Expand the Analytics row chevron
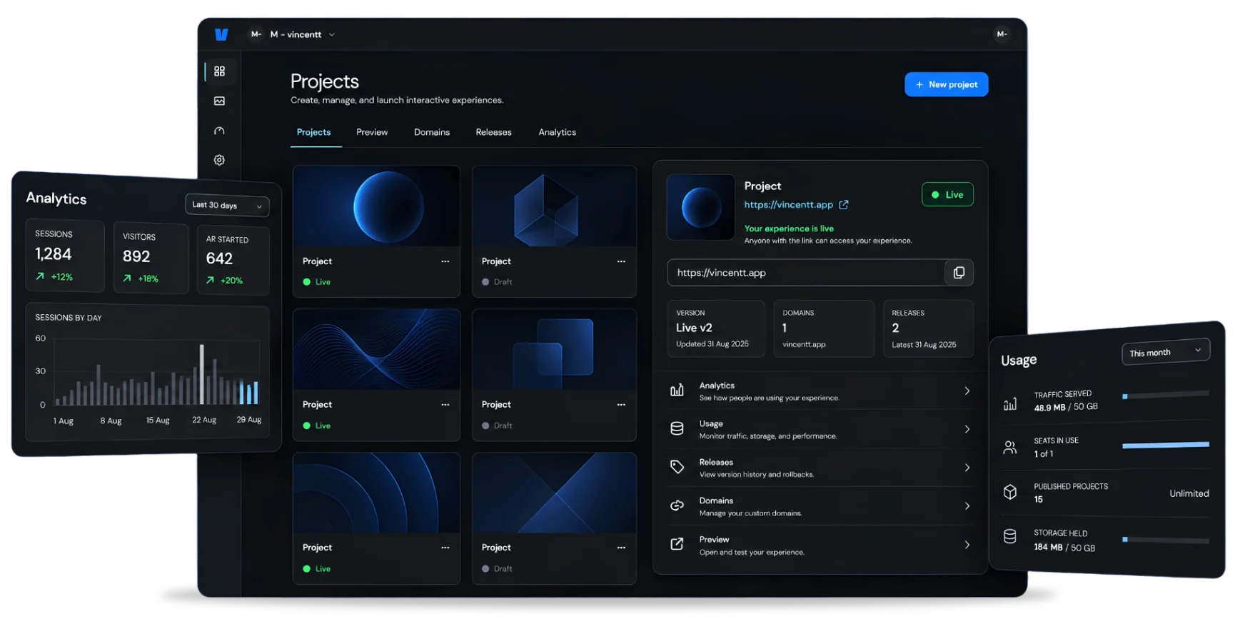The image size is (1245, 644). (967, 391)
